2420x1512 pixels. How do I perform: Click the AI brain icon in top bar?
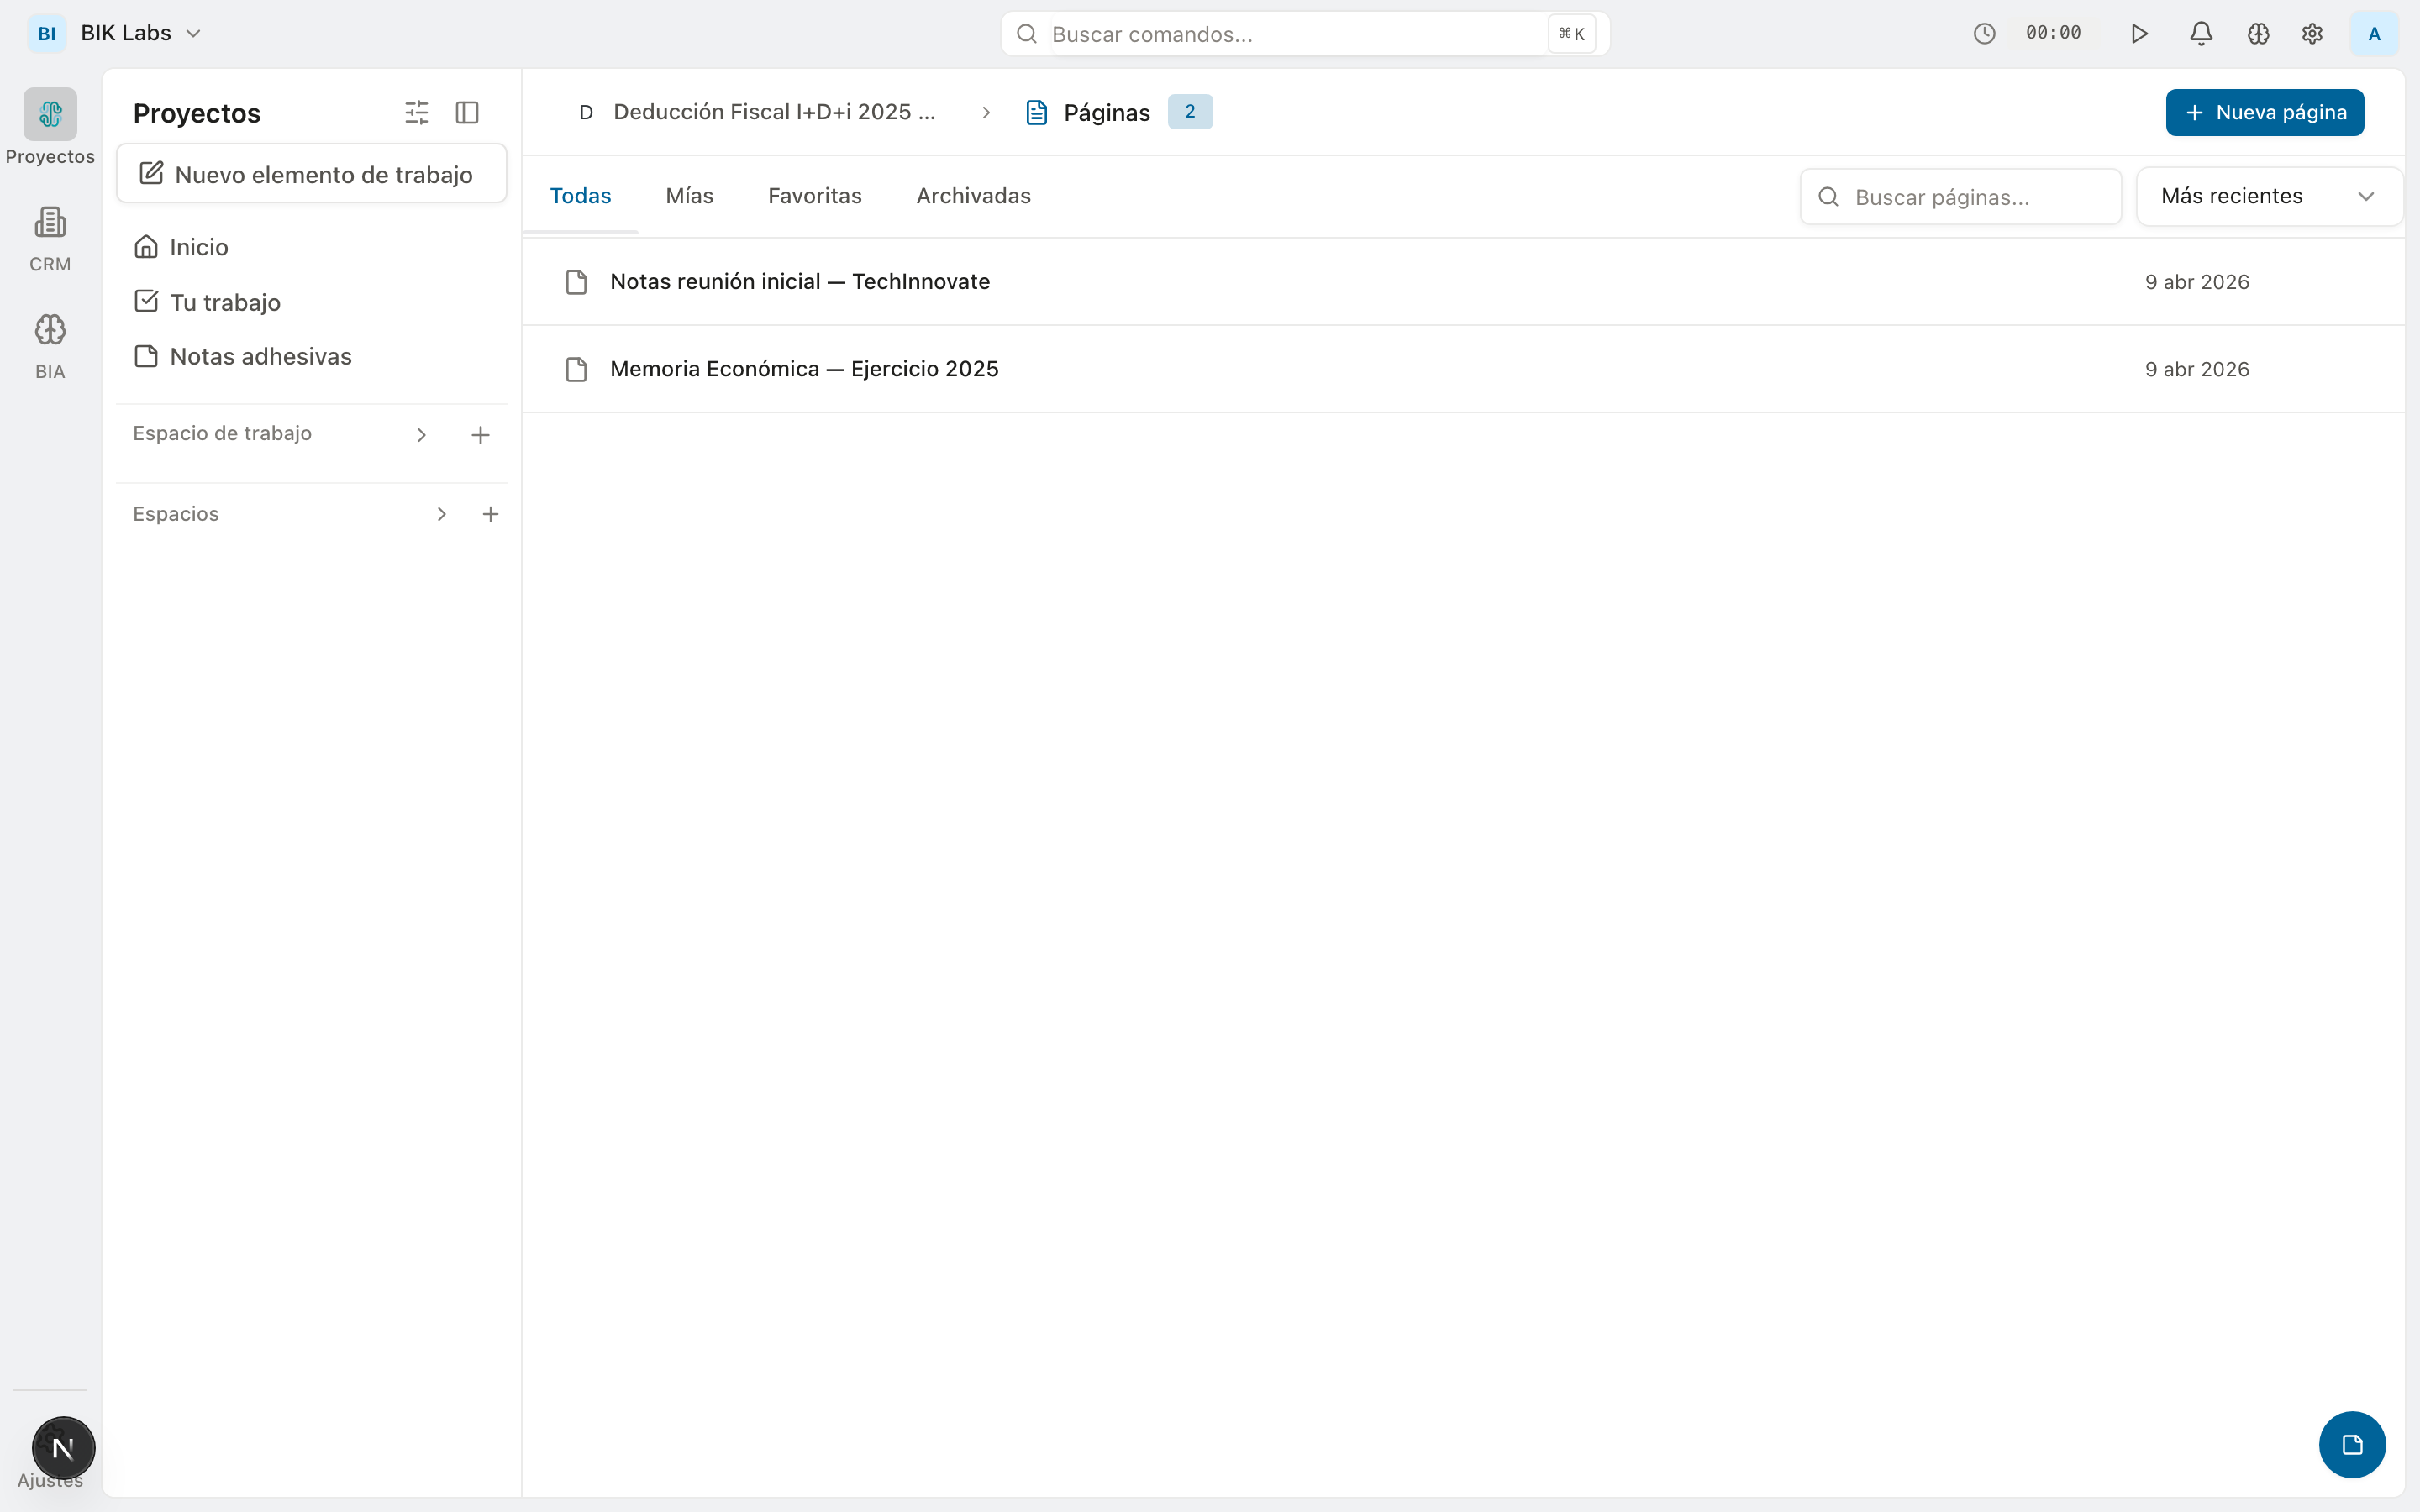pos(2258,34)
